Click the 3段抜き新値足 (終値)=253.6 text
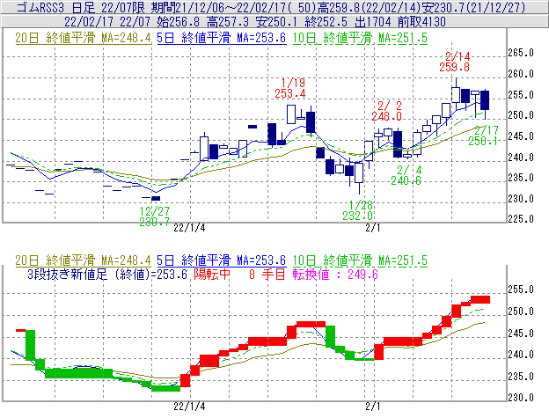The image size is (549, 418). click(107, 274)
